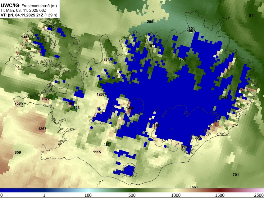Select the value 777 on the map

pyautogui.click(x=198, y=138)
